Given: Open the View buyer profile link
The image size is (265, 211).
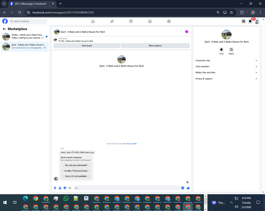Looking at the screenshot, I should click(130, 144).
